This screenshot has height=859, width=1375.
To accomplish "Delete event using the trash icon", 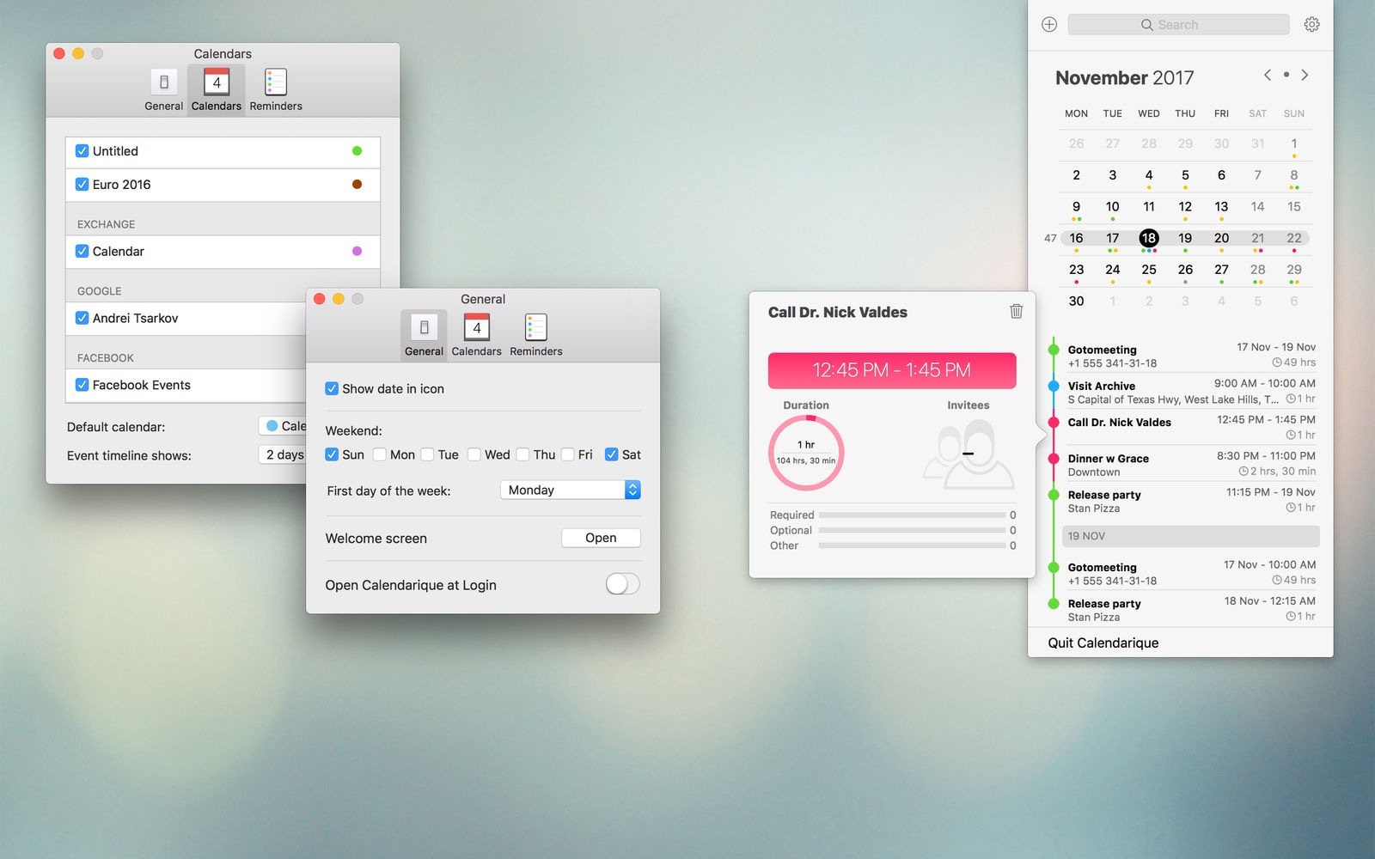I will pos(1016,311).
